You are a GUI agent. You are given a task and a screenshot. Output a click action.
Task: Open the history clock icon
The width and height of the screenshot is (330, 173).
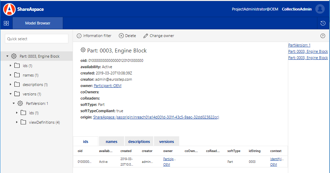point(323,23)
